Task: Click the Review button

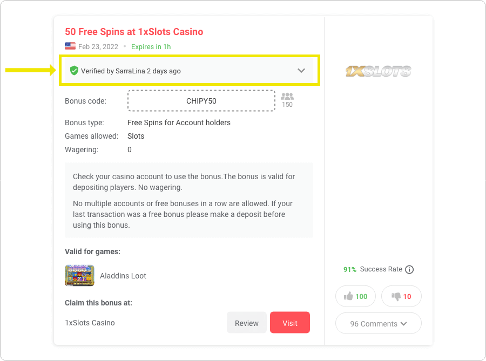Action: (x=246, y=323)
